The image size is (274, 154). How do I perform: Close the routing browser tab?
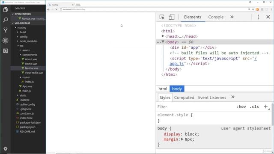(x=73, y=5)
